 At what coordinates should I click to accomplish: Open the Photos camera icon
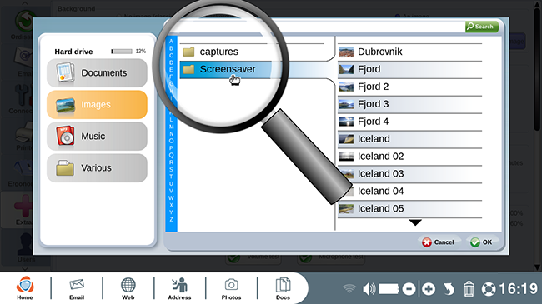point(231,285)
